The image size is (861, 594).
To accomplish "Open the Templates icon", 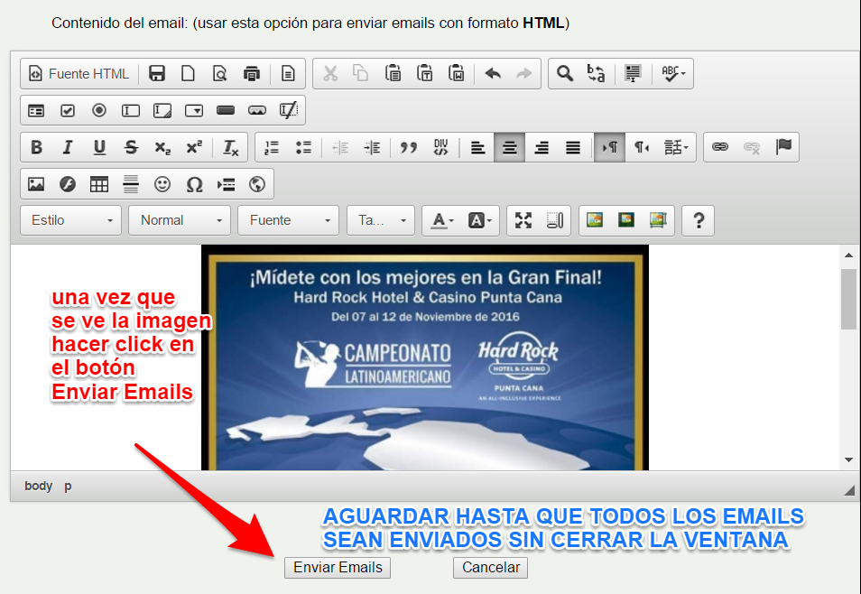I will [x=288, y=74].
